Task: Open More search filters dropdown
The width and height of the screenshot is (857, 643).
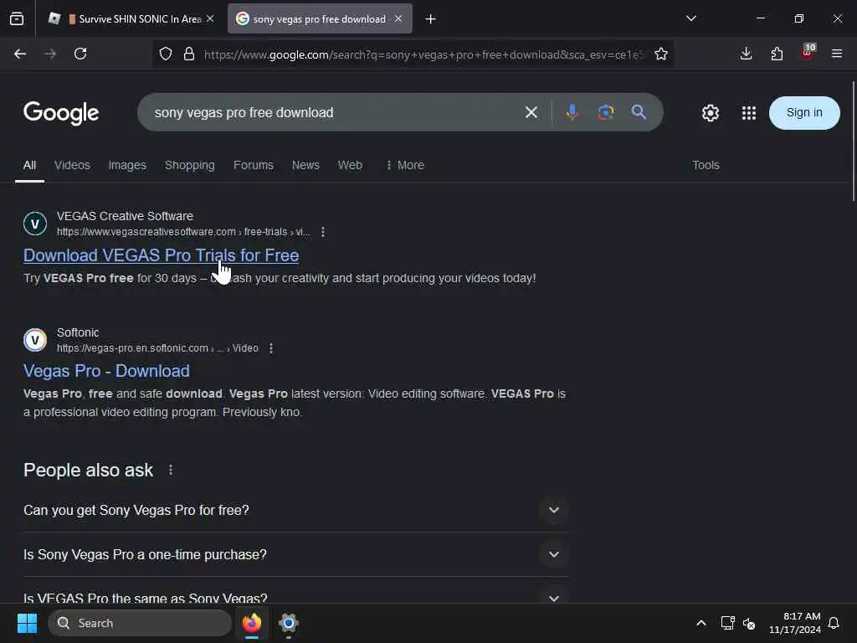Action: click(405, 165)
